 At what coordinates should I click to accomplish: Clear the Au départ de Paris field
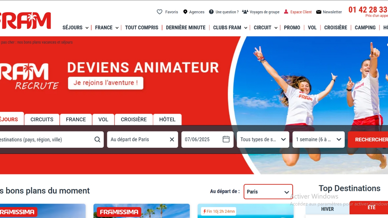[x=172, y=140]
